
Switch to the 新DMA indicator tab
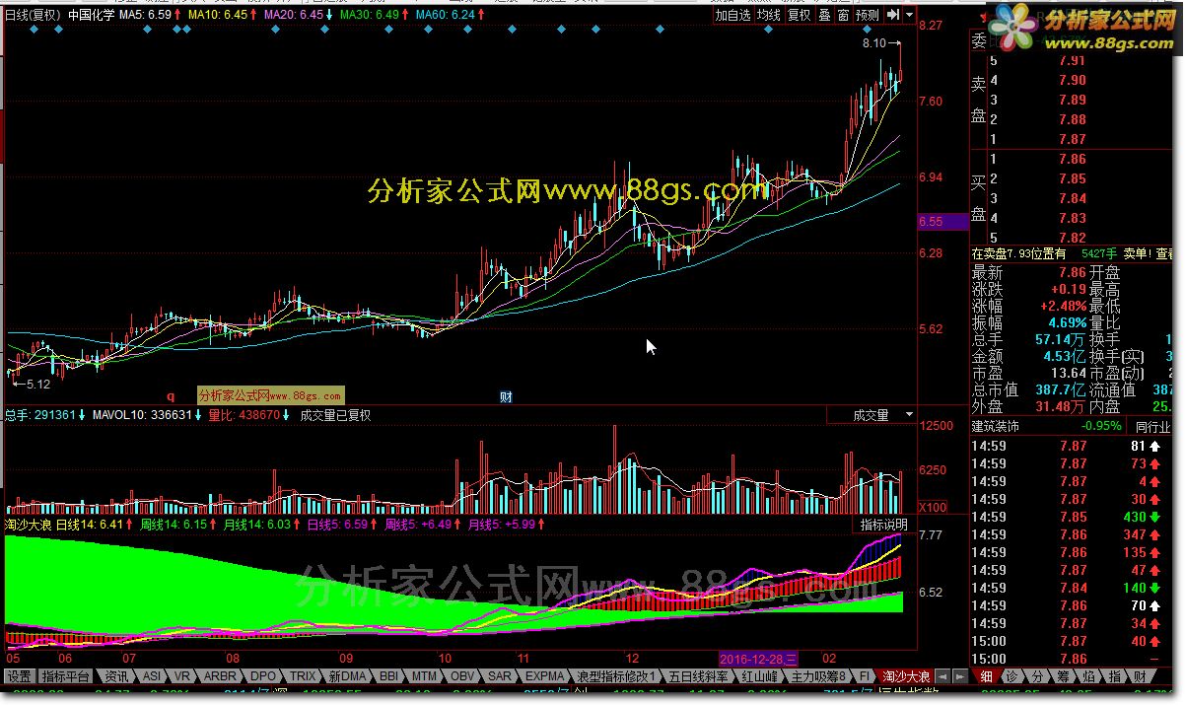coord(347,676)
